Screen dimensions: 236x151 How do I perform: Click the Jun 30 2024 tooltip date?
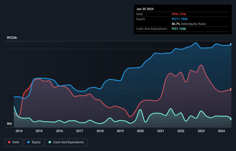tap(145, 9)
